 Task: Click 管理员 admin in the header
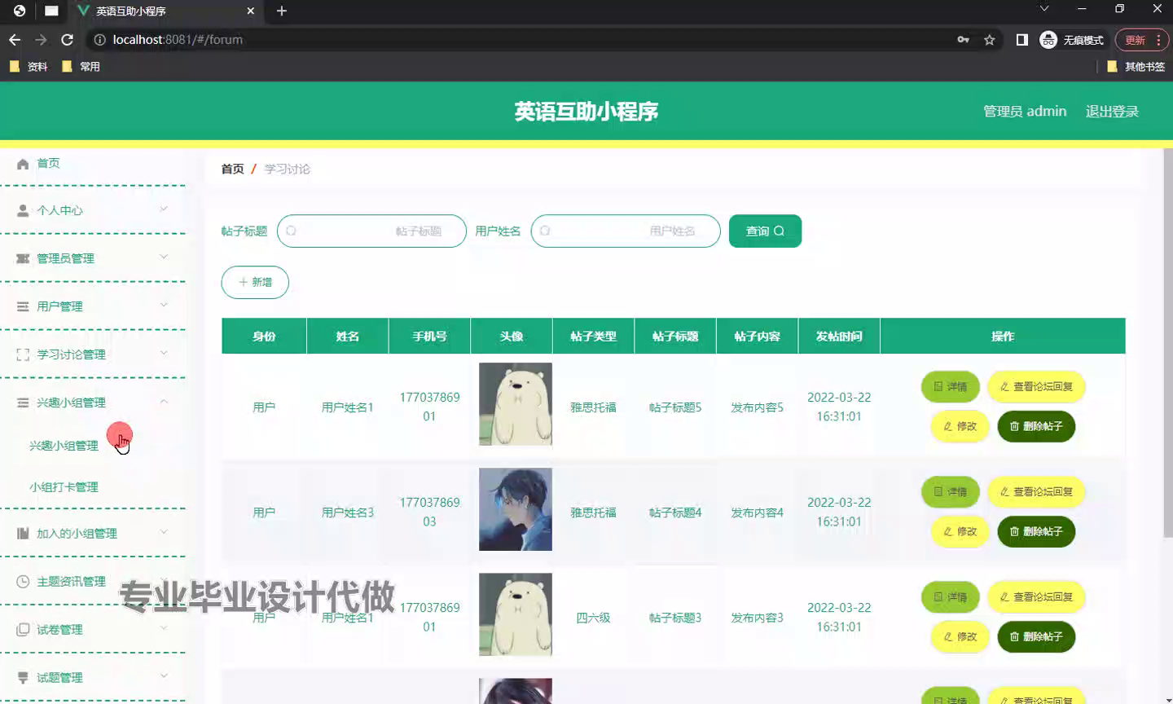click(x=1025, y=112)
